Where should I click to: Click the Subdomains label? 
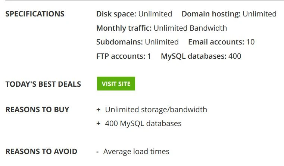point(119,42)
